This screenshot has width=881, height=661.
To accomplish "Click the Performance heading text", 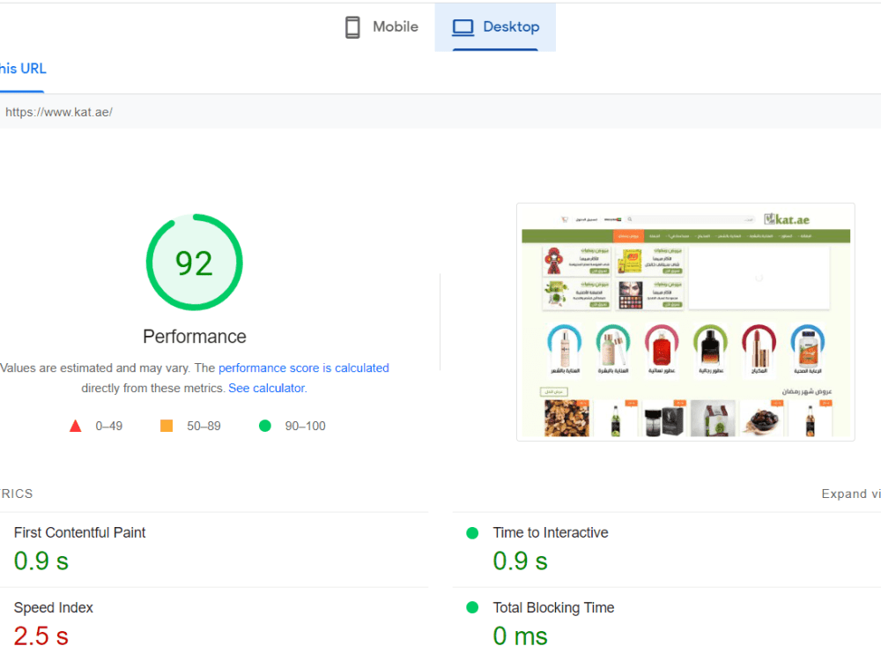I will tap(195, 336).
